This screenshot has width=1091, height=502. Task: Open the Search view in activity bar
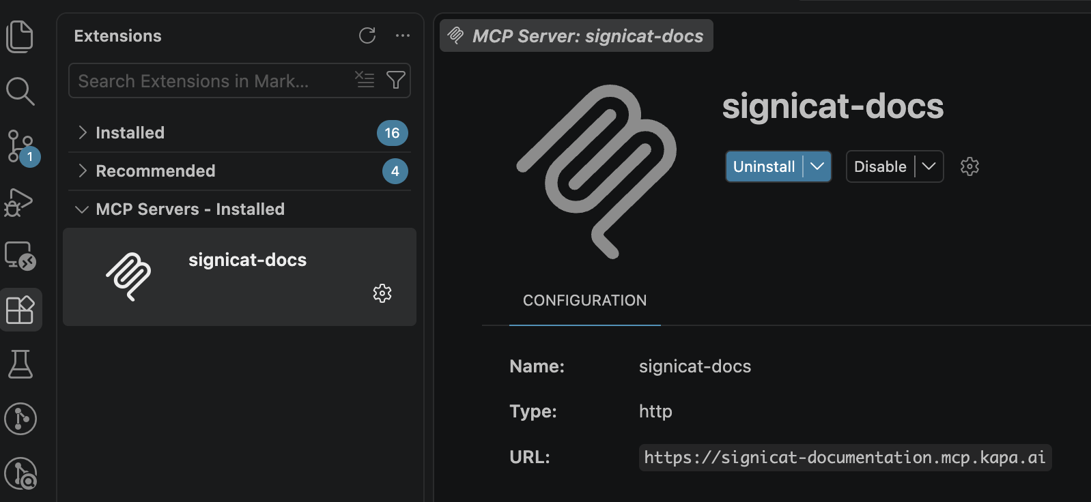[20, 91]
